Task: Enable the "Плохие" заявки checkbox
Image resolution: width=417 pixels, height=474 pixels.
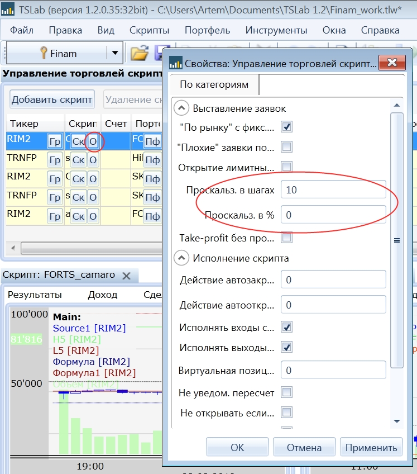Action: coord(286,147)
